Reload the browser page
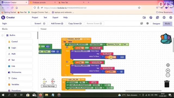 12,8
